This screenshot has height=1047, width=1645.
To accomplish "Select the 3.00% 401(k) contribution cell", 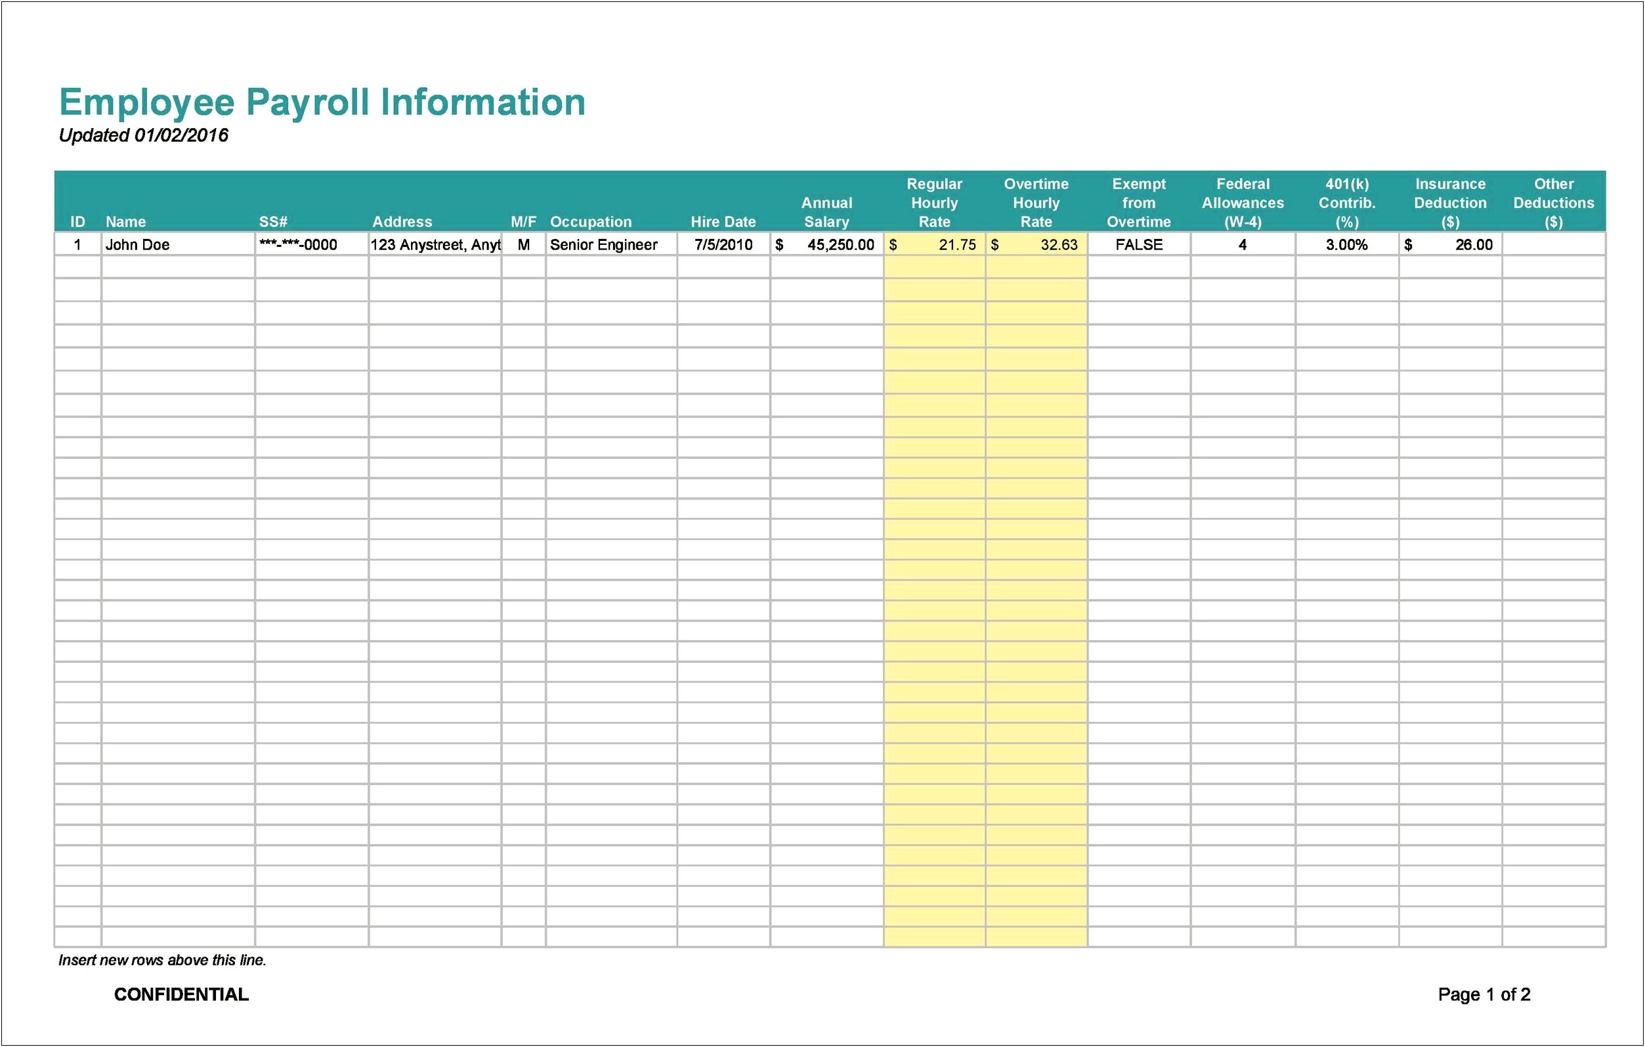I will [1347, 244].
